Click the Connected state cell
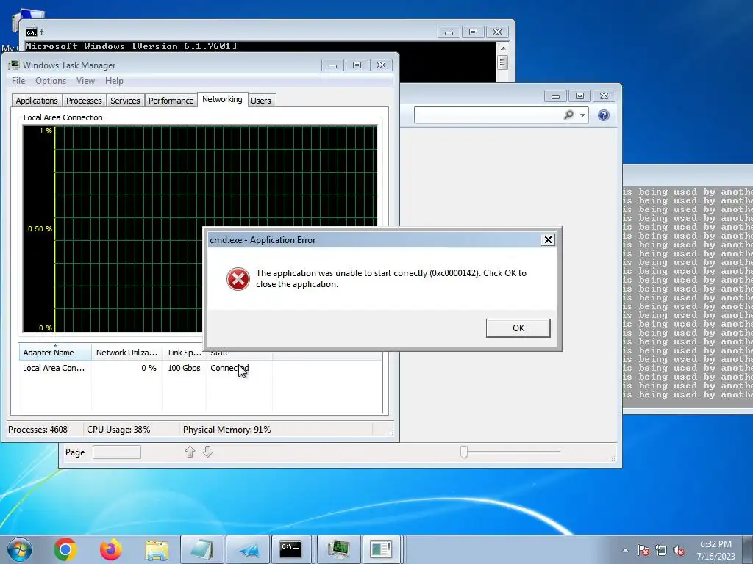The width and height of the screenshot is (753, 564). [x=229, y=368]
